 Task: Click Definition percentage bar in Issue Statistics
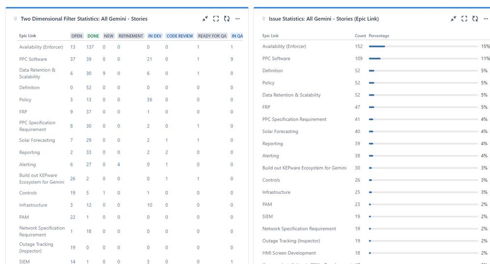click(x=423, y=71)
